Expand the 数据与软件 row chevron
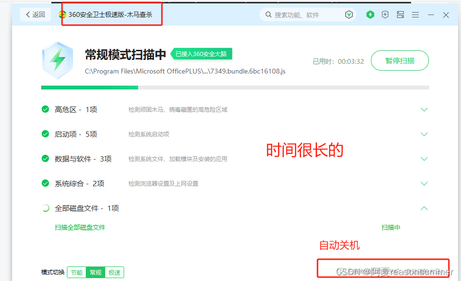 click(424, 159)
